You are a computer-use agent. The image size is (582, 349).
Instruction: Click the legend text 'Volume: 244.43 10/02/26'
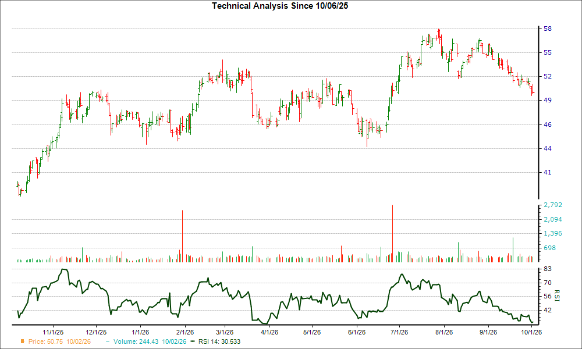(x=150, y=341)
